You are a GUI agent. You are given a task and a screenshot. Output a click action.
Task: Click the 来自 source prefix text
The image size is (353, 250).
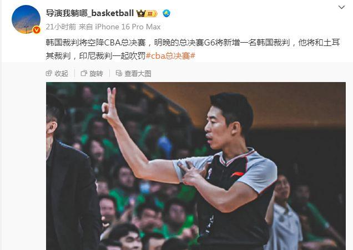point(85,27)
